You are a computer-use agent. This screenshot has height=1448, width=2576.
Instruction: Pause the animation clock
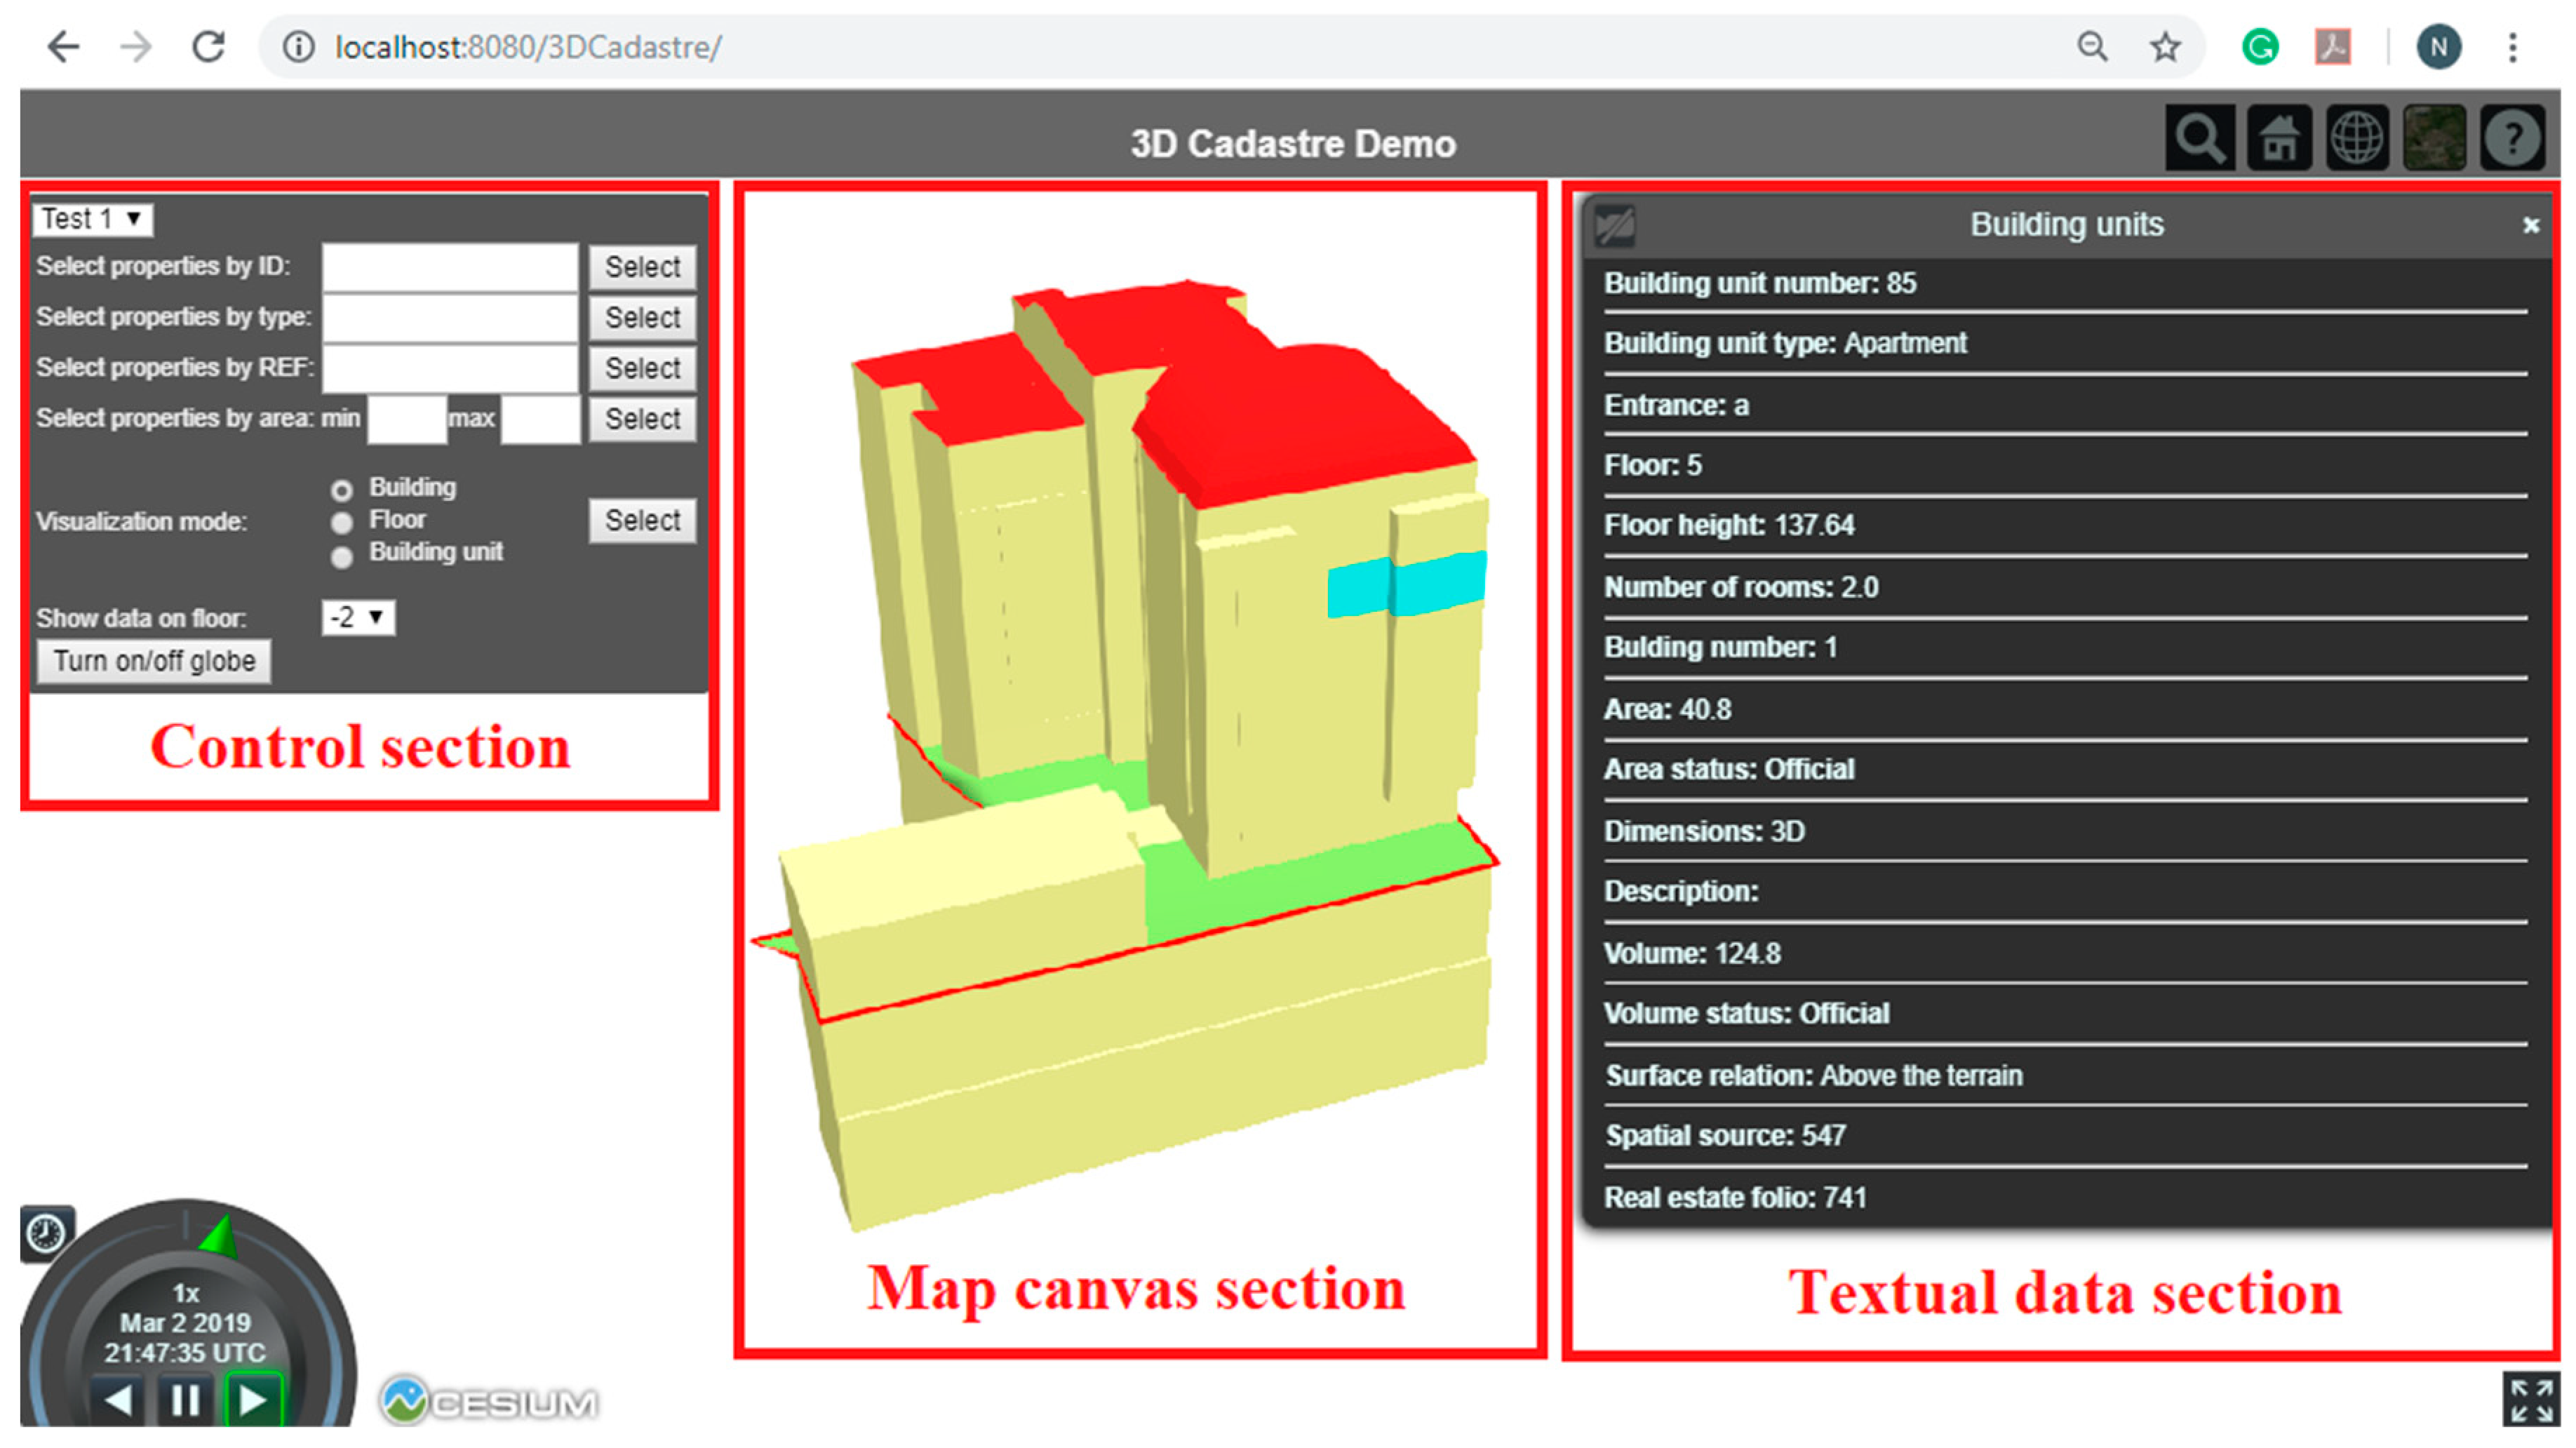pyautogui.click(x=185, y=1400)
